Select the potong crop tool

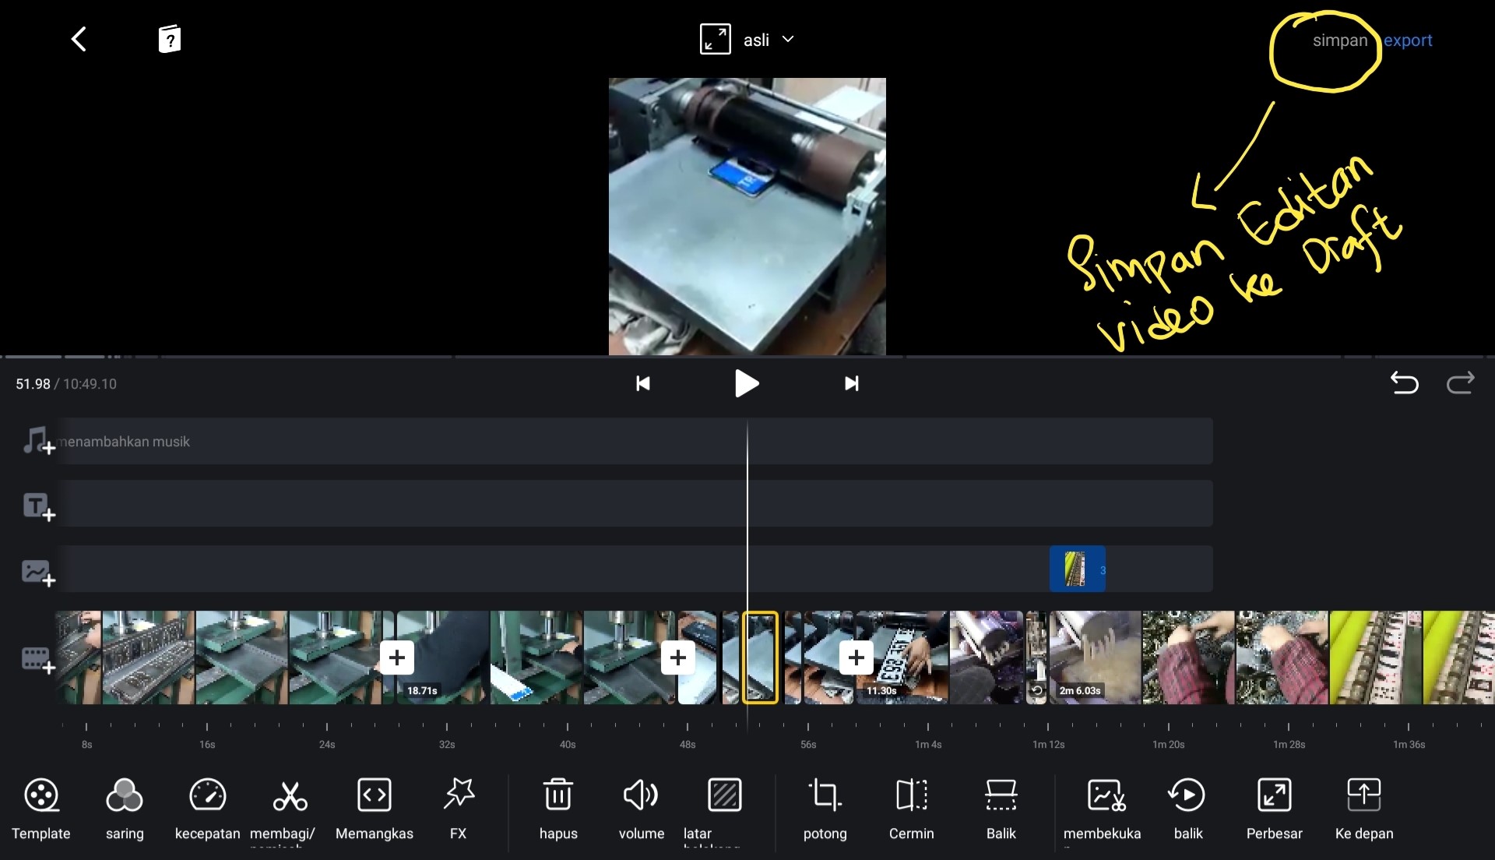click(x=825, y=806)
